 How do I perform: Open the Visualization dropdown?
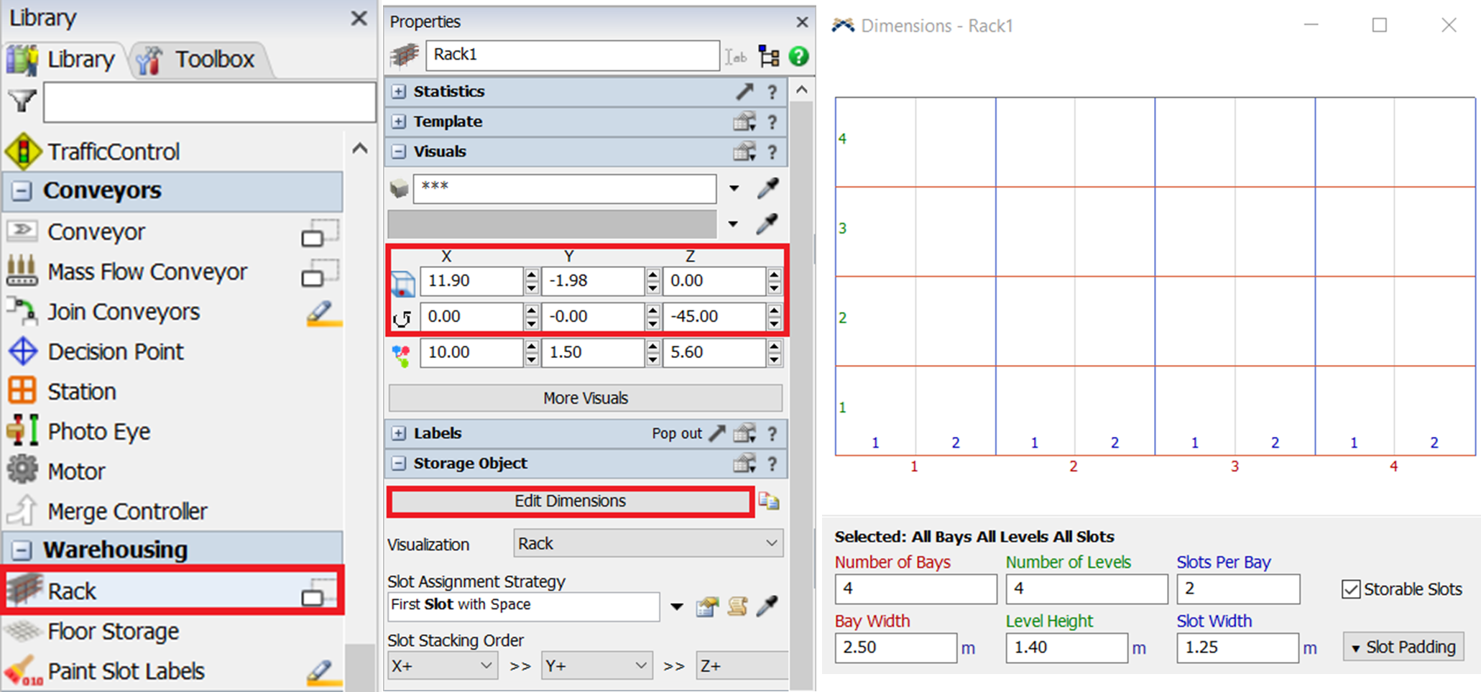648,543
